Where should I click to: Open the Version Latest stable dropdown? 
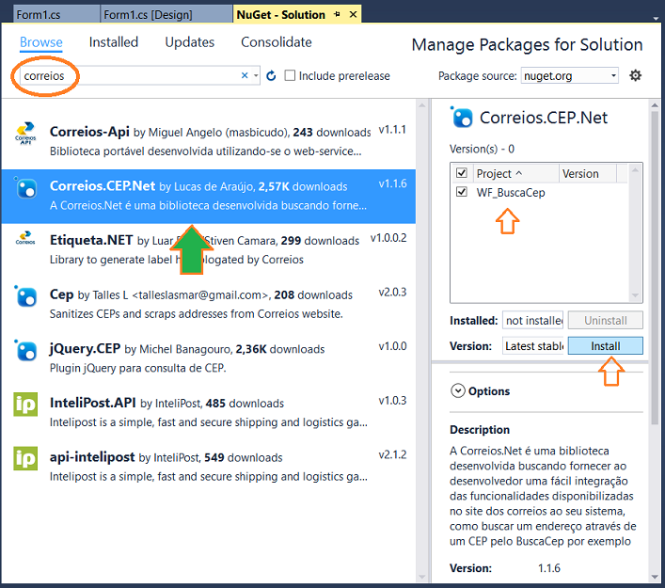point(533,346)
